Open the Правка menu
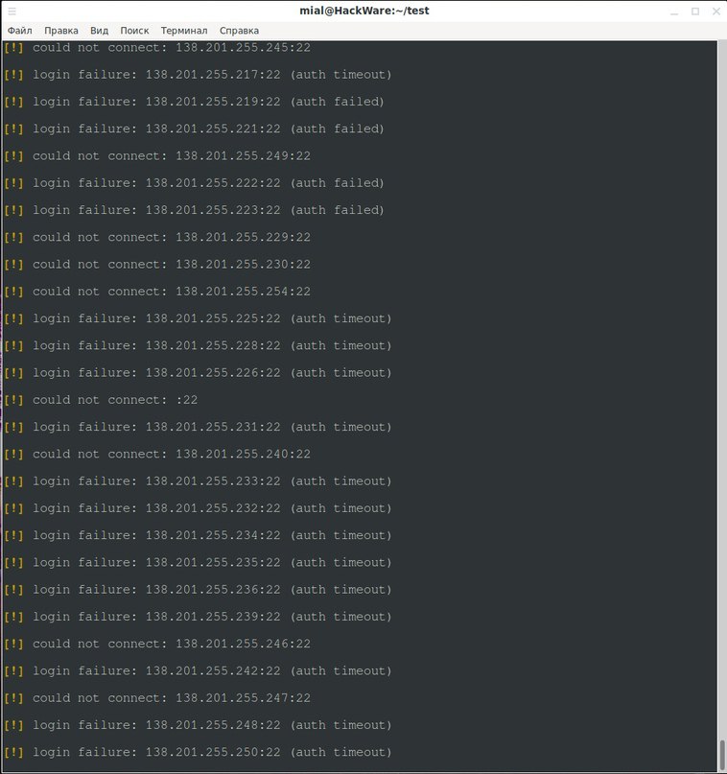Image resolution: width=727 pixels, height=774 pixels. coord(61,31)
